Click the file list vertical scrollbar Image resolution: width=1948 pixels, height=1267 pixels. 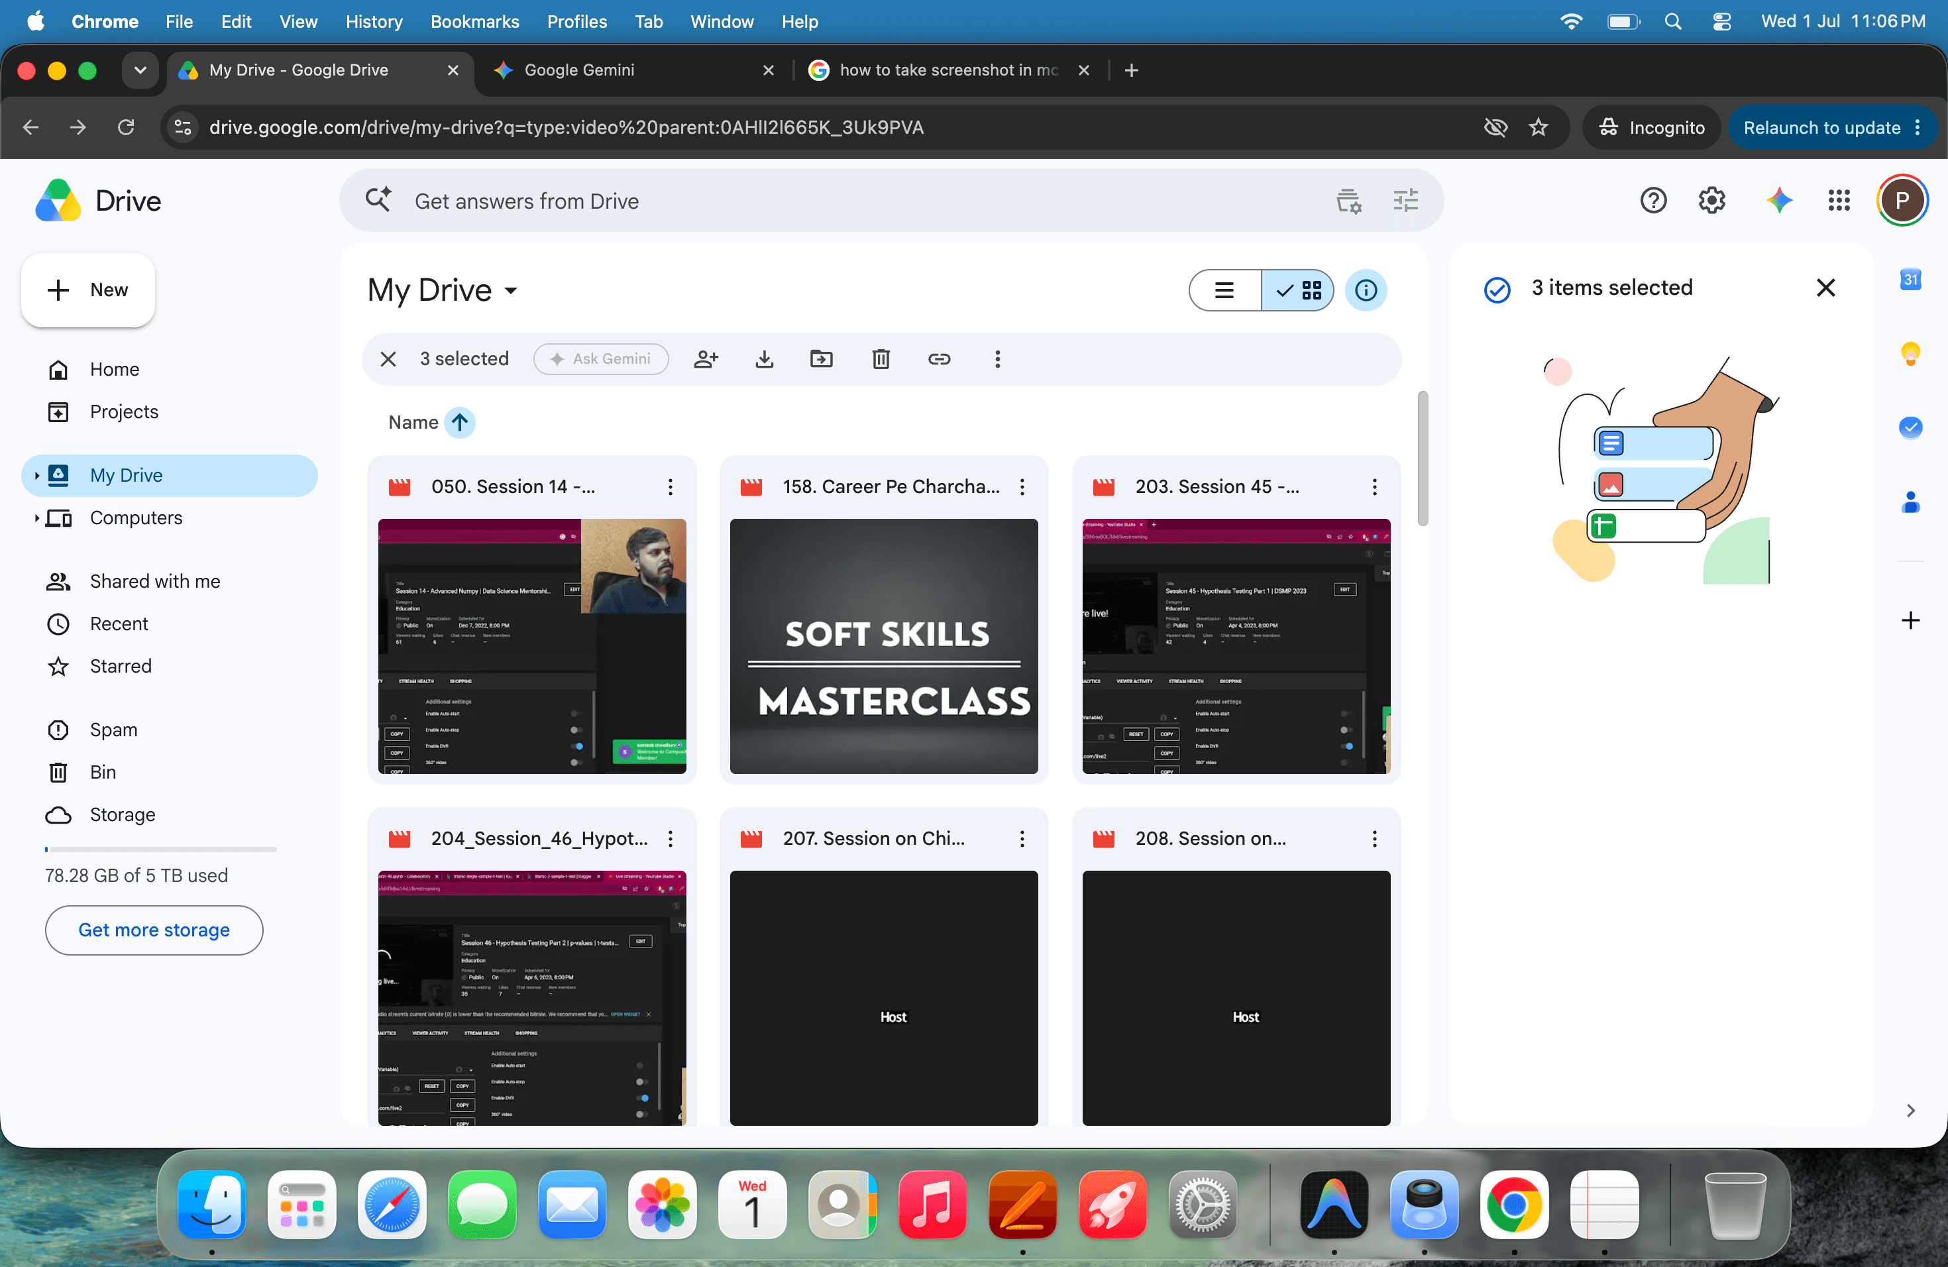1423,459
